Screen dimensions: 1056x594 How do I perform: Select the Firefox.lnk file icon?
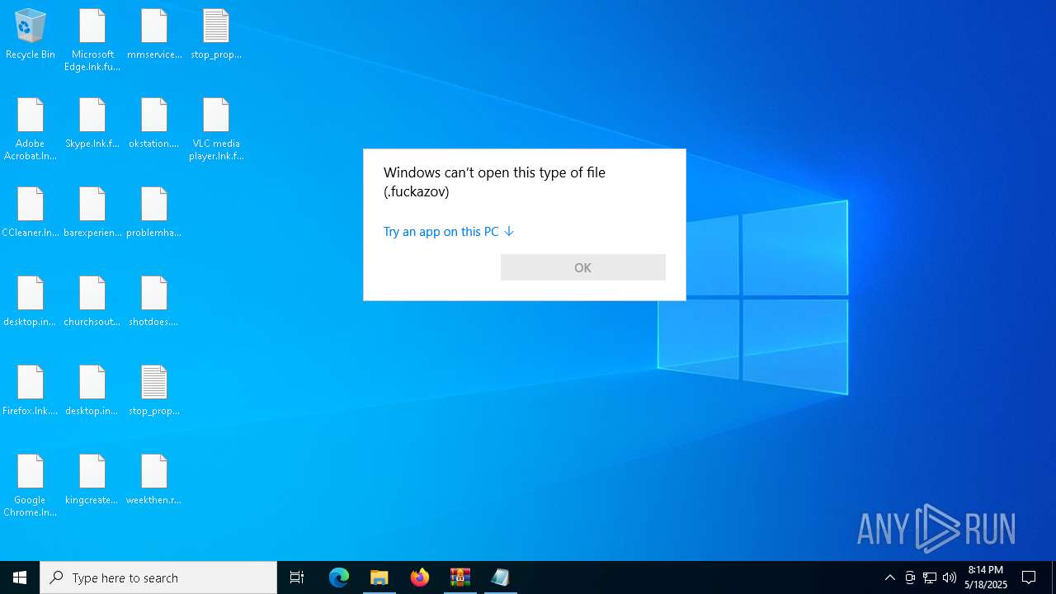pos(31,391)
